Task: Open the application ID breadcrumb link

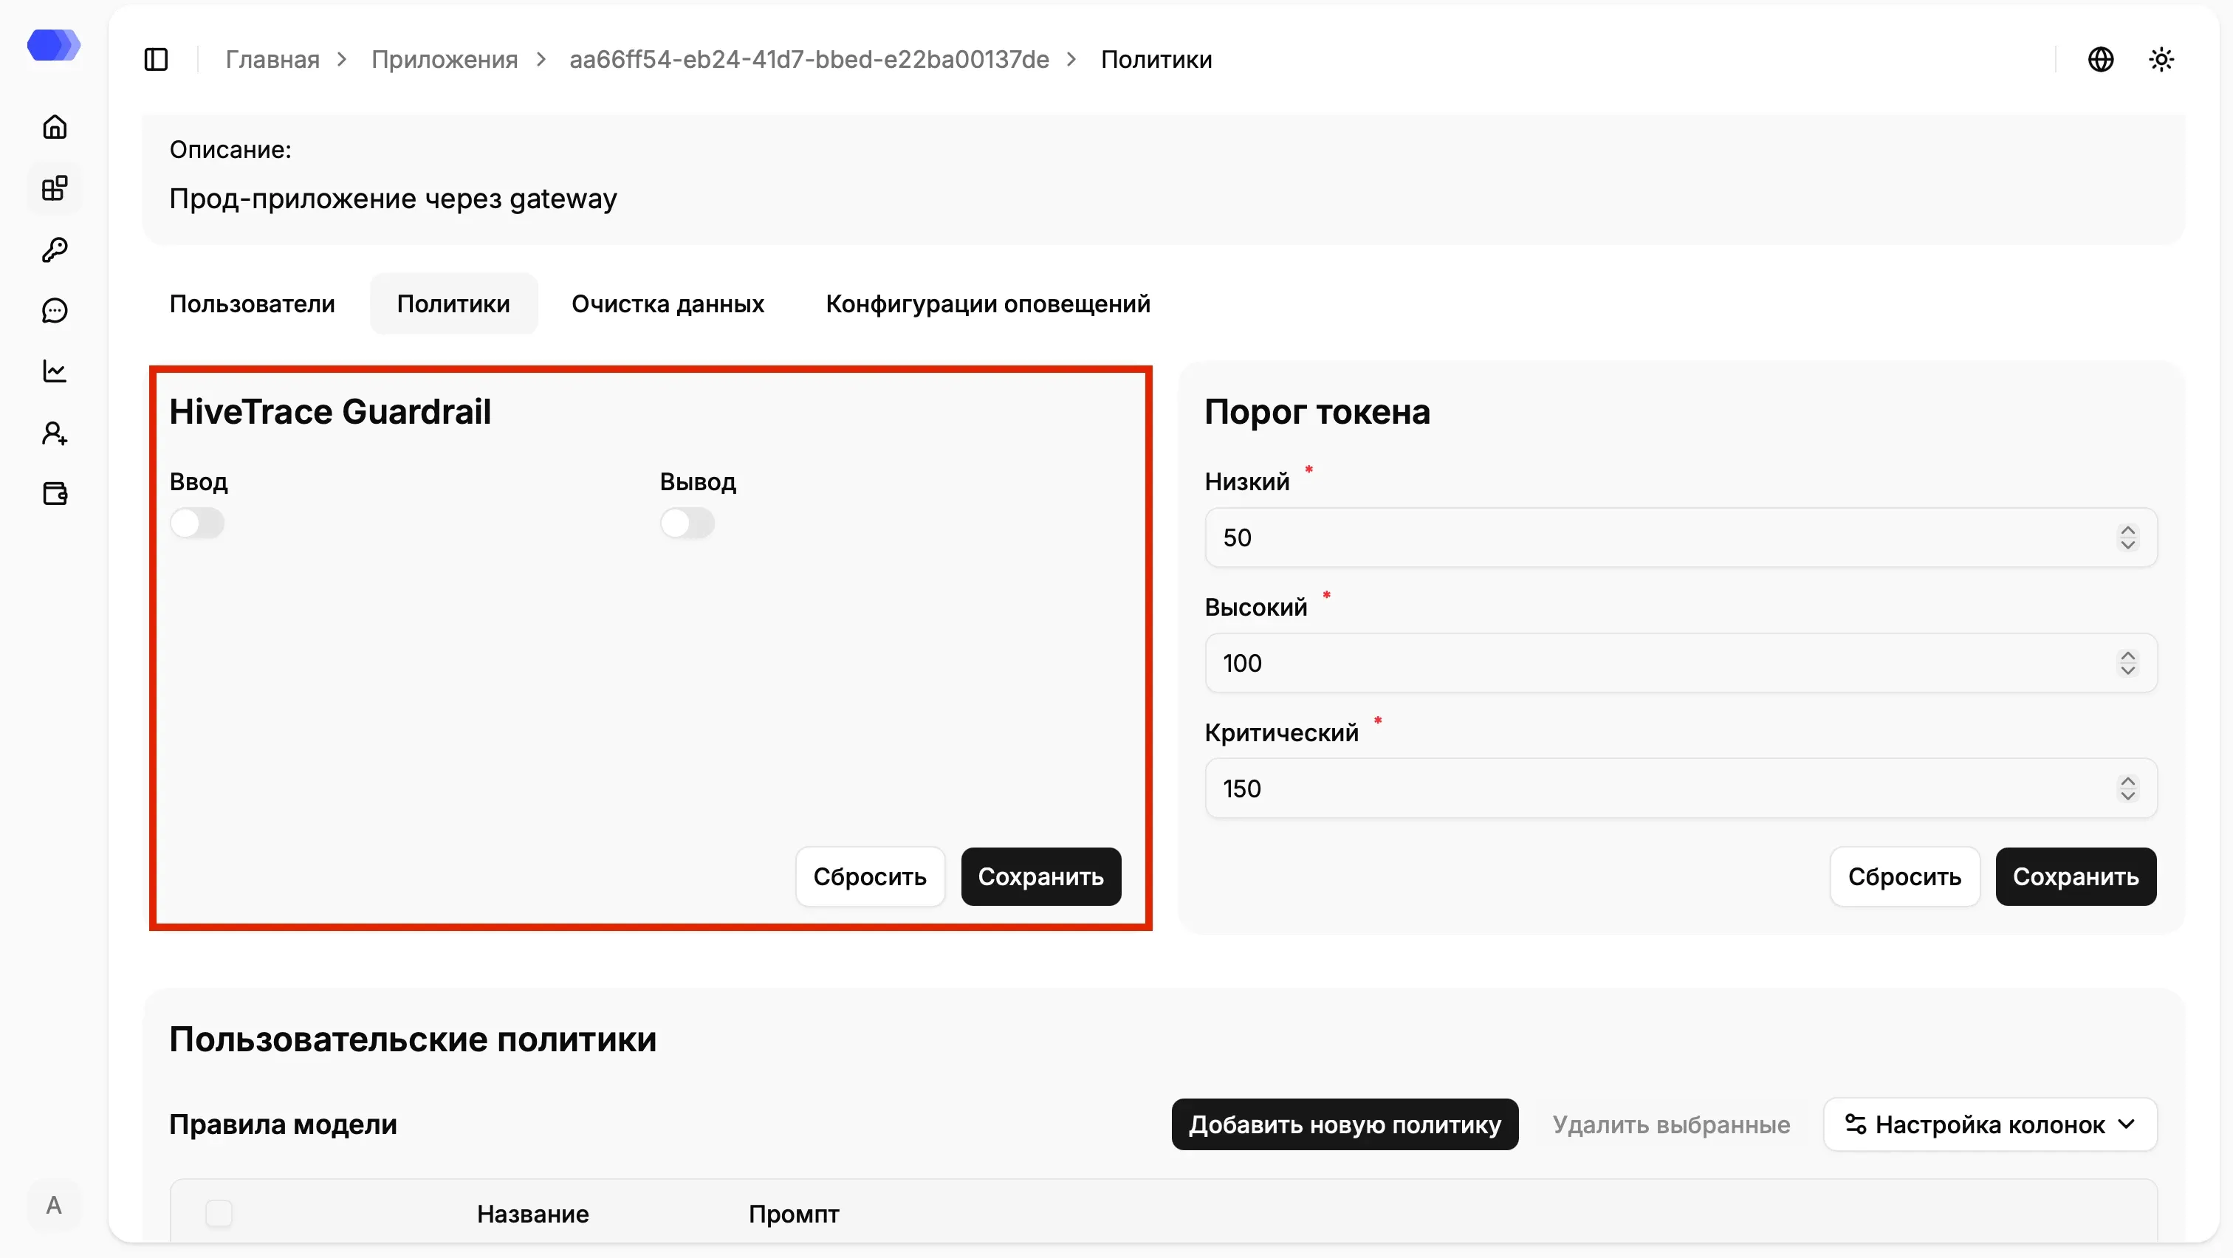Action: 809,60
